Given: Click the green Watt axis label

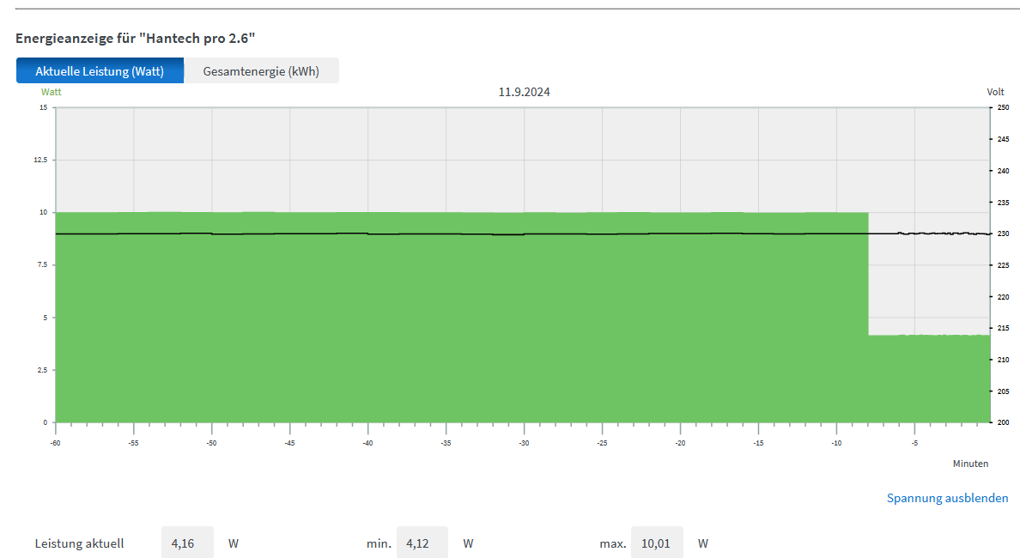Looking at the screenshot, I should coord(52,93).
